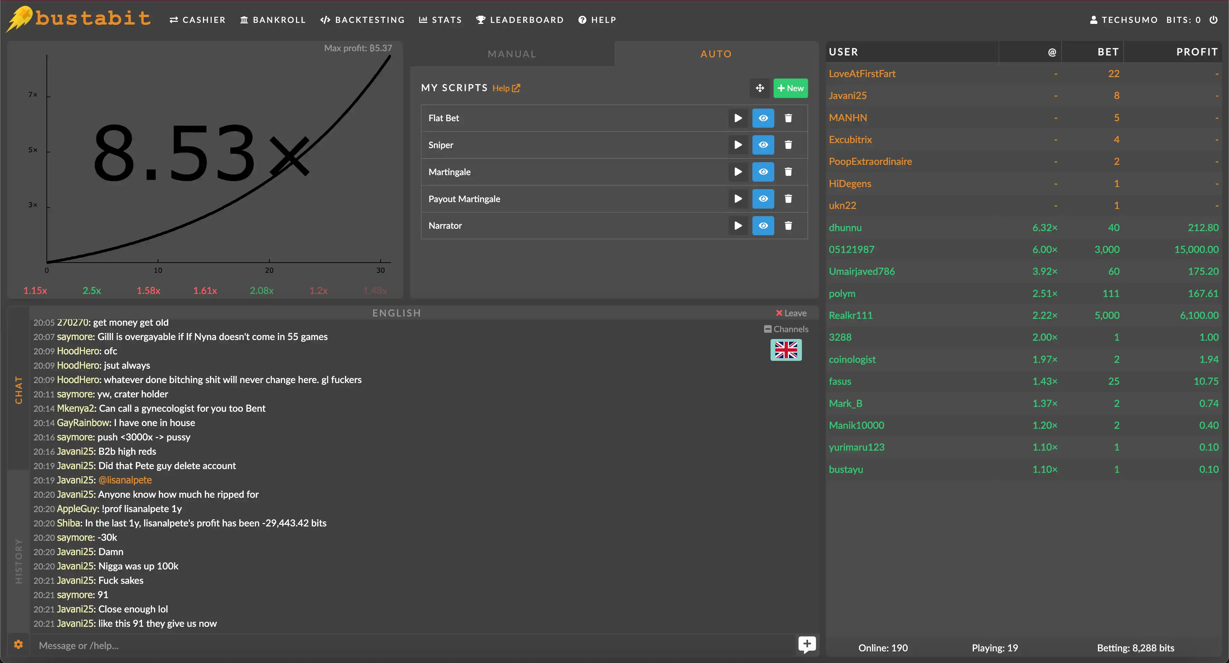Expand the Channels list
The image size is (1229, 663).
tap(786, 329)
